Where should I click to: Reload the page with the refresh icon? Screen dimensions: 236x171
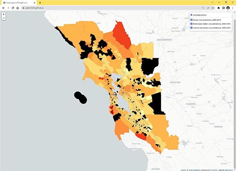(x=13, y=8)
